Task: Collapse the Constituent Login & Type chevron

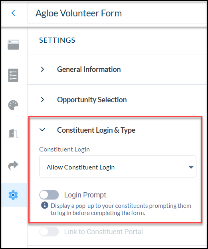Action: [42, 130]
